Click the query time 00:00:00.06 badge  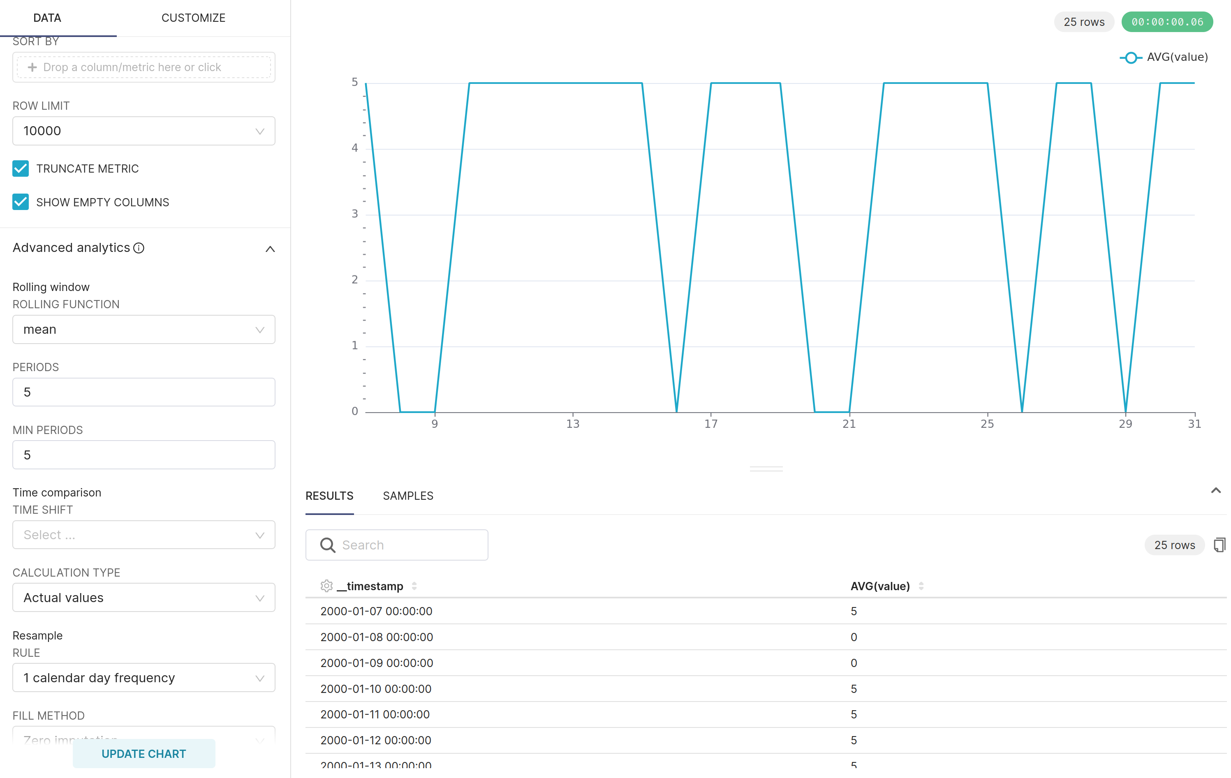point(1168,22)
